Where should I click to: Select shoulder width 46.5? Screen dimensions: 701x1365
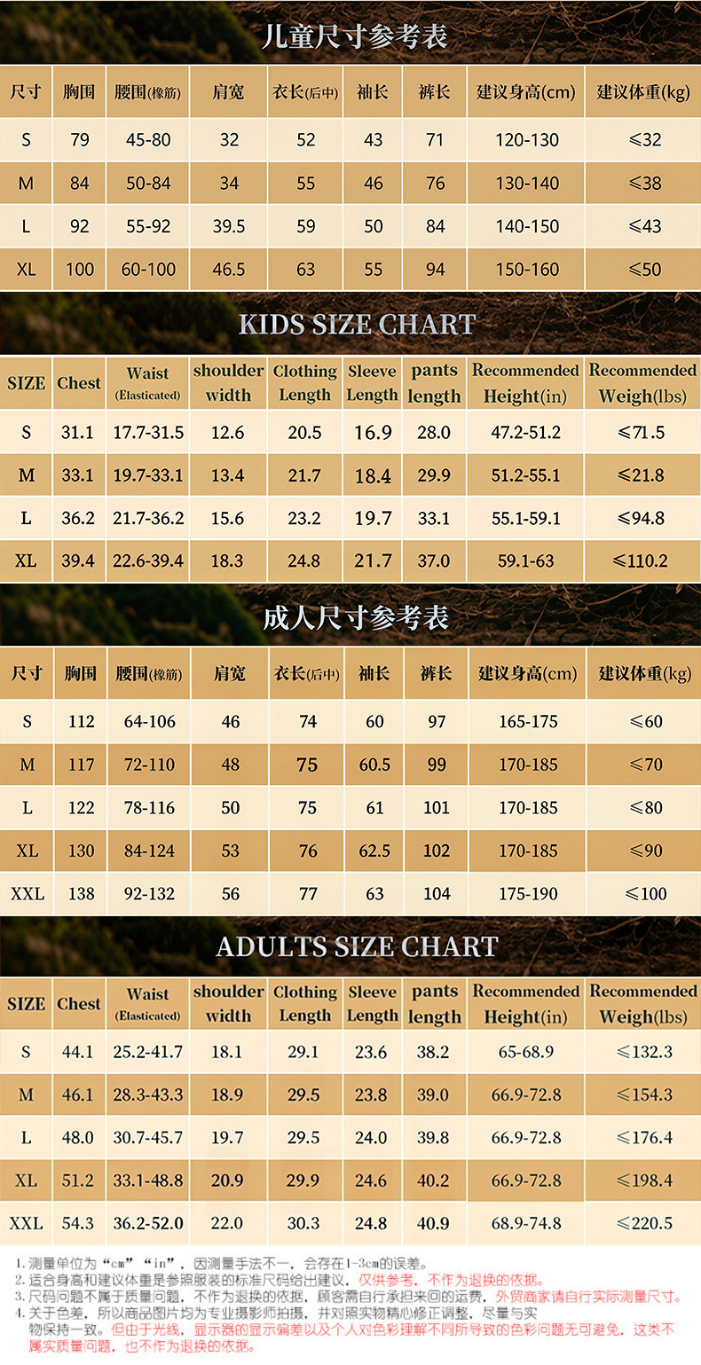tap(229, 270)
